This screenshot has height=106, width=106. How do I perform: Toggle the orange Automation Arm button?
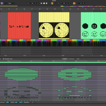52,3
